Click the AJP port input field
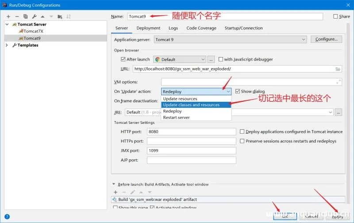 pos(192,160)
